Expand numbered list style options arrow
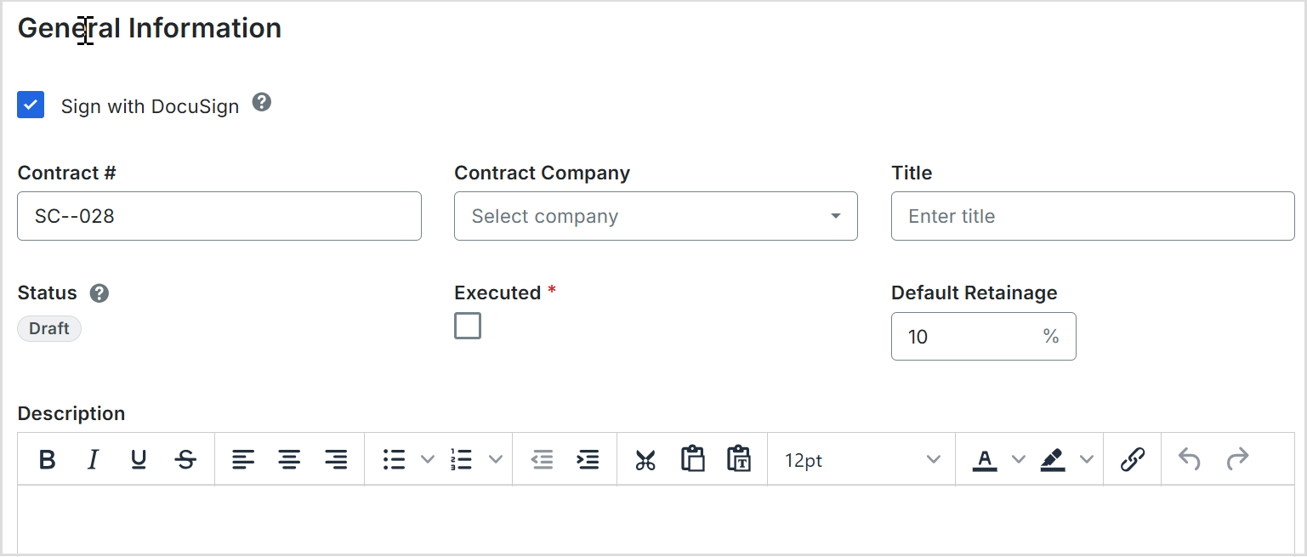 point(495,460)
